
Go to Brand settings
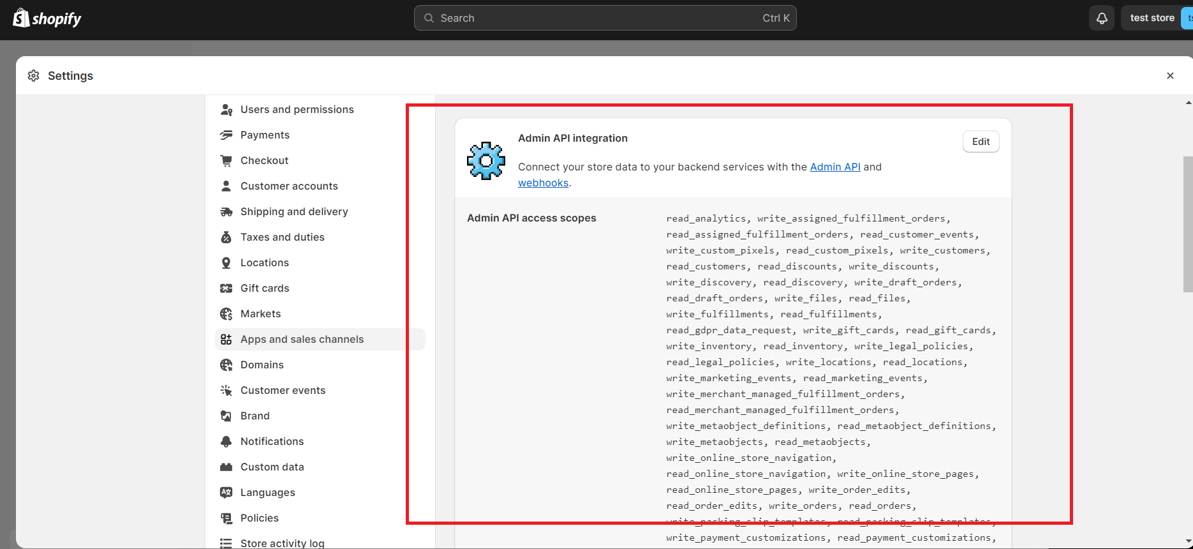click(320, 416)
